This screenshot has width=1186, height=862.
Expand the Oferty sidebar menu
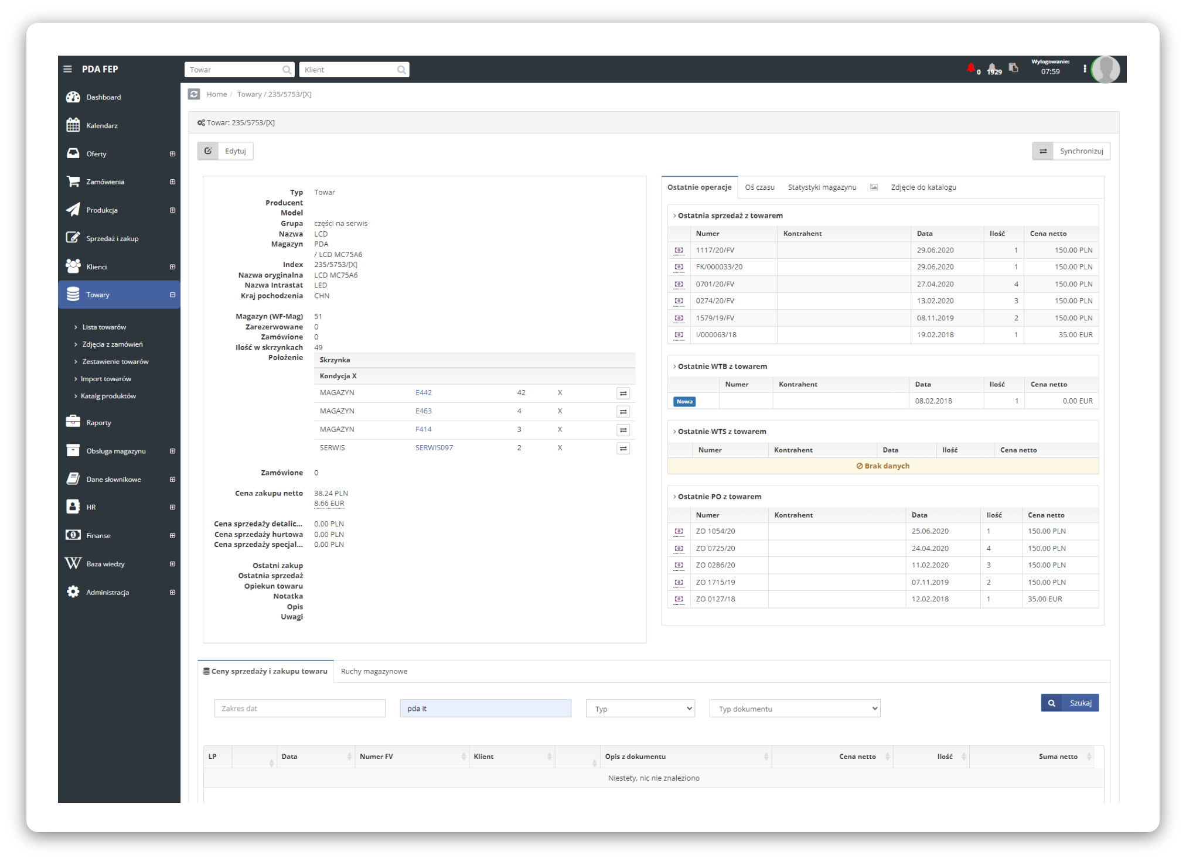click(172, 154)
